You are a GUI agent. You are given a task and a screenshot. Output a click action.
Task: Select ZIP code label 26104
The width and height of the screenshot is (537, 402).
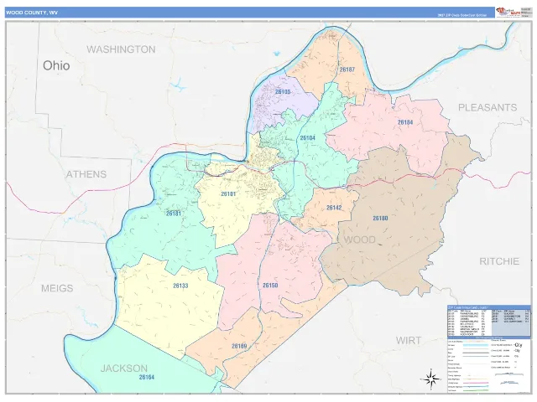point(308,137)
